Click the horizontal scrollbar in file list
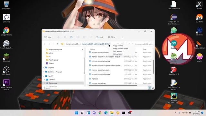206x116 pixels. click(113, 85)
